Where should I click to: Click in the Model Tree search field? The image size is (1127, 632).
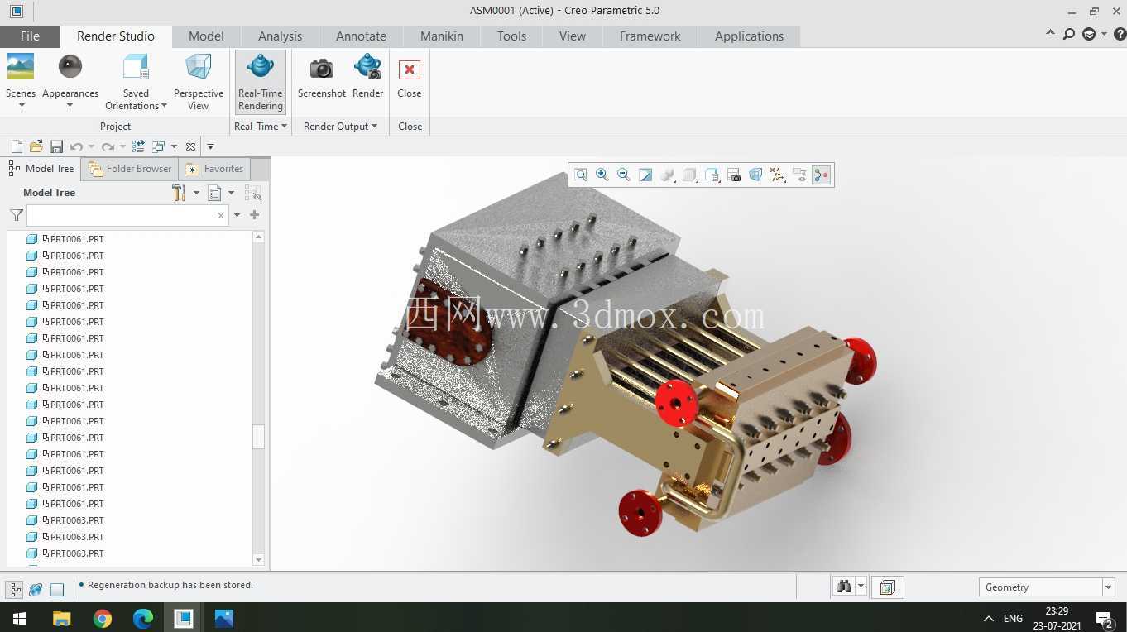tap(127, 215)
